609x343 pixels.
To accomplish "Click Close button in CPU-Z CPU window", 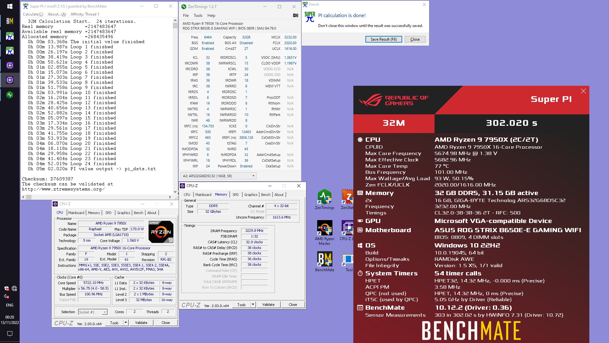I will tap(166, 323).
